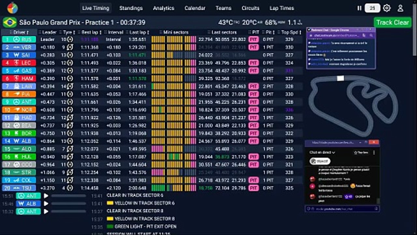The height and width of the screenshot is (235, 417).
Task: Click the pink PIT badge in LEC row
Action: pos(254,63)
